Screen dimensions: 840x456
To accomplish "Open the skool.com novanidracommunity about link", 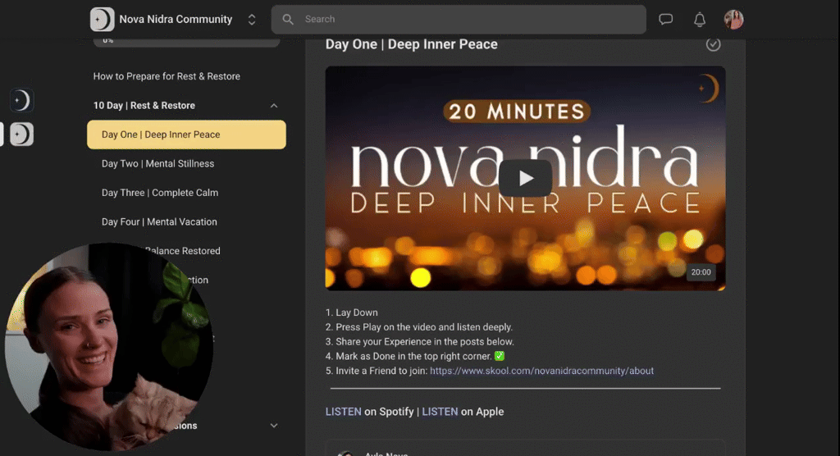I will point(541,371).
